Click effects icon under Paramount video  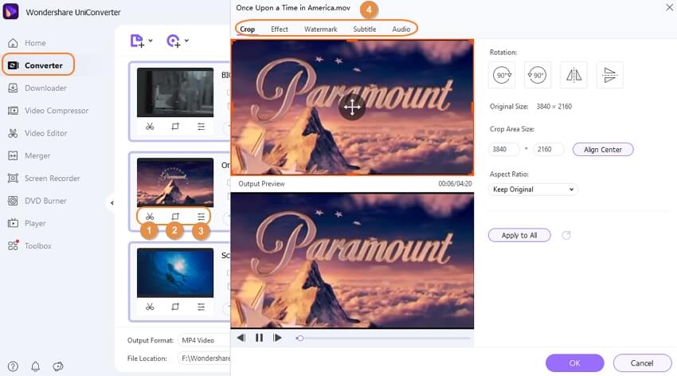tap(202, 216)
